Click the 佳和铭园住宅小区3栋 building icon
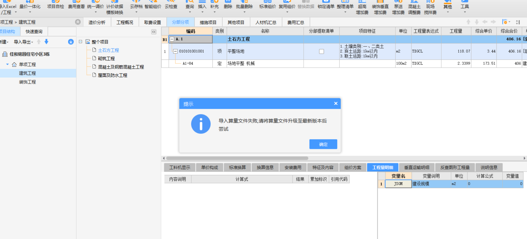Screen dimensions: 527x239 click(x=5, y=54)
